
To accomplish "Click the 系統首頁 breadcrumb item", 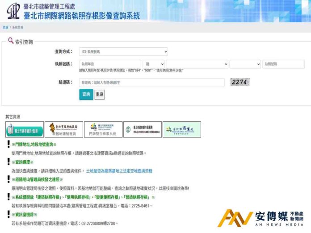I will click(x=18, y=27).
